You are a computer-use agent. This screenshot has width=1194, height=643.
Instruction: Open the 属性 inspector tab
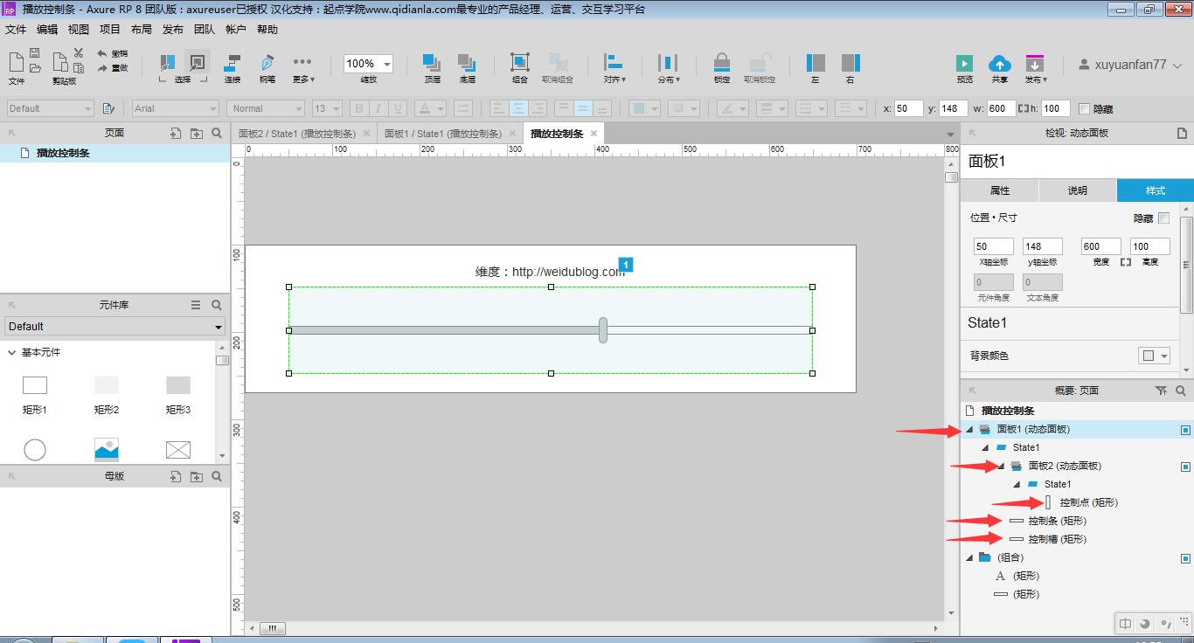tap(999, 190)
